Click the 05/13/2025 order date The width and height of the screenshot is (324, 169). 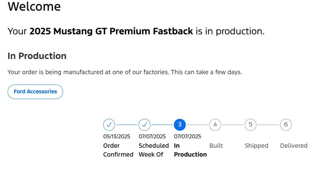[x=117, y=136]
